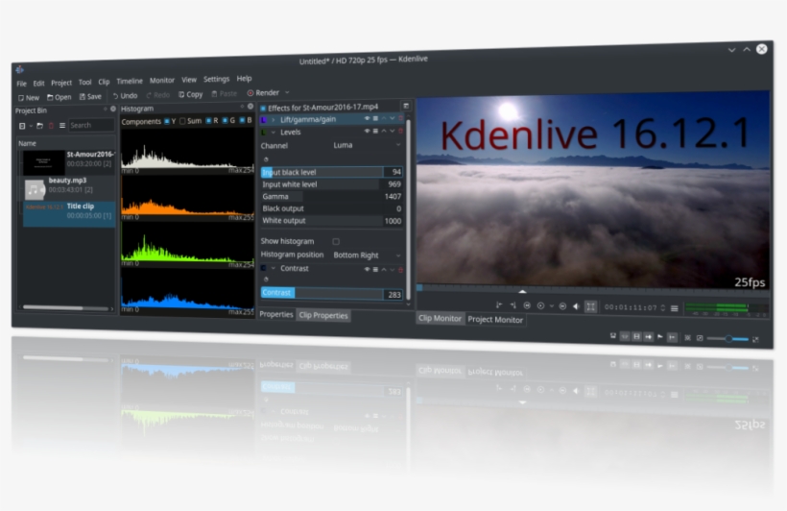This screenshot has height=511, width=787.
Task: Toggle visibility eye of Contrast effect
Action: [x=367, y=270]
